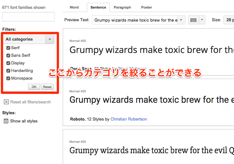Click the font search input field
Image resolution: width=234 pixels, height=164 pixels.
pyautogui.click(x=29, y=16)
